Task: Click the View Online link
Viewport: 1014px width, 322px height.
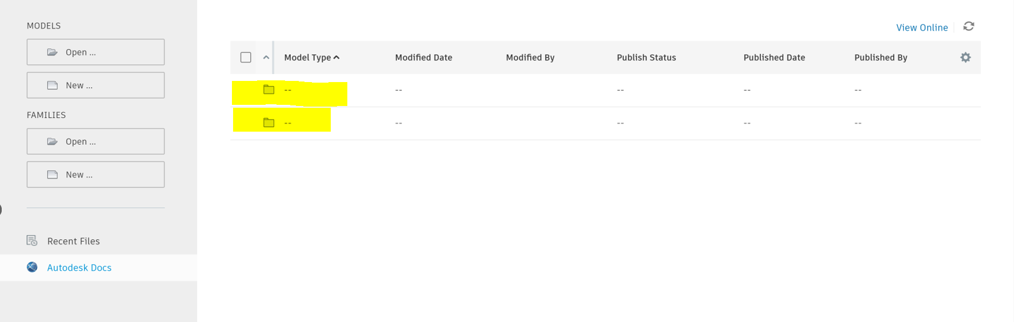Action: [921, 27]
